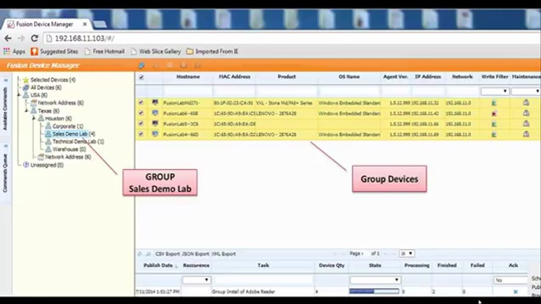Click the device icon for FusionLab5
Viewport: 541px width, 304px height.
tap(155, 124)
